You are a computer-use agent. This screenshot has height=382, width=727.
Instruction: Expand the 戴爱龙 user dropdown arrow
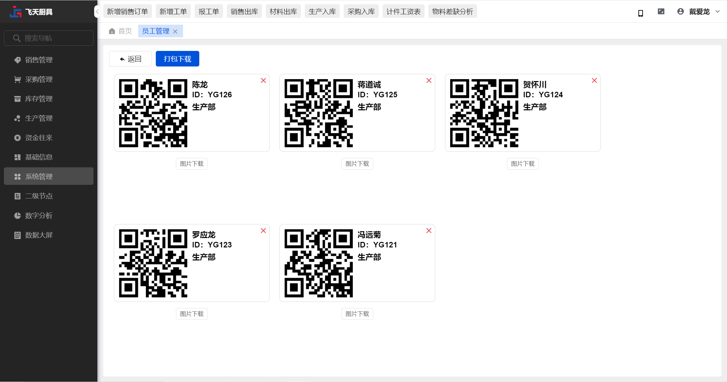[718, 12]
